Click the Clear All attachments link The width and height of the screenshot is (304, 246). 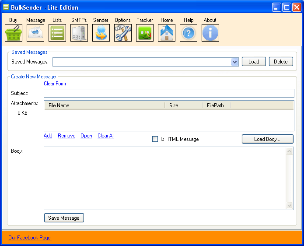106,136
